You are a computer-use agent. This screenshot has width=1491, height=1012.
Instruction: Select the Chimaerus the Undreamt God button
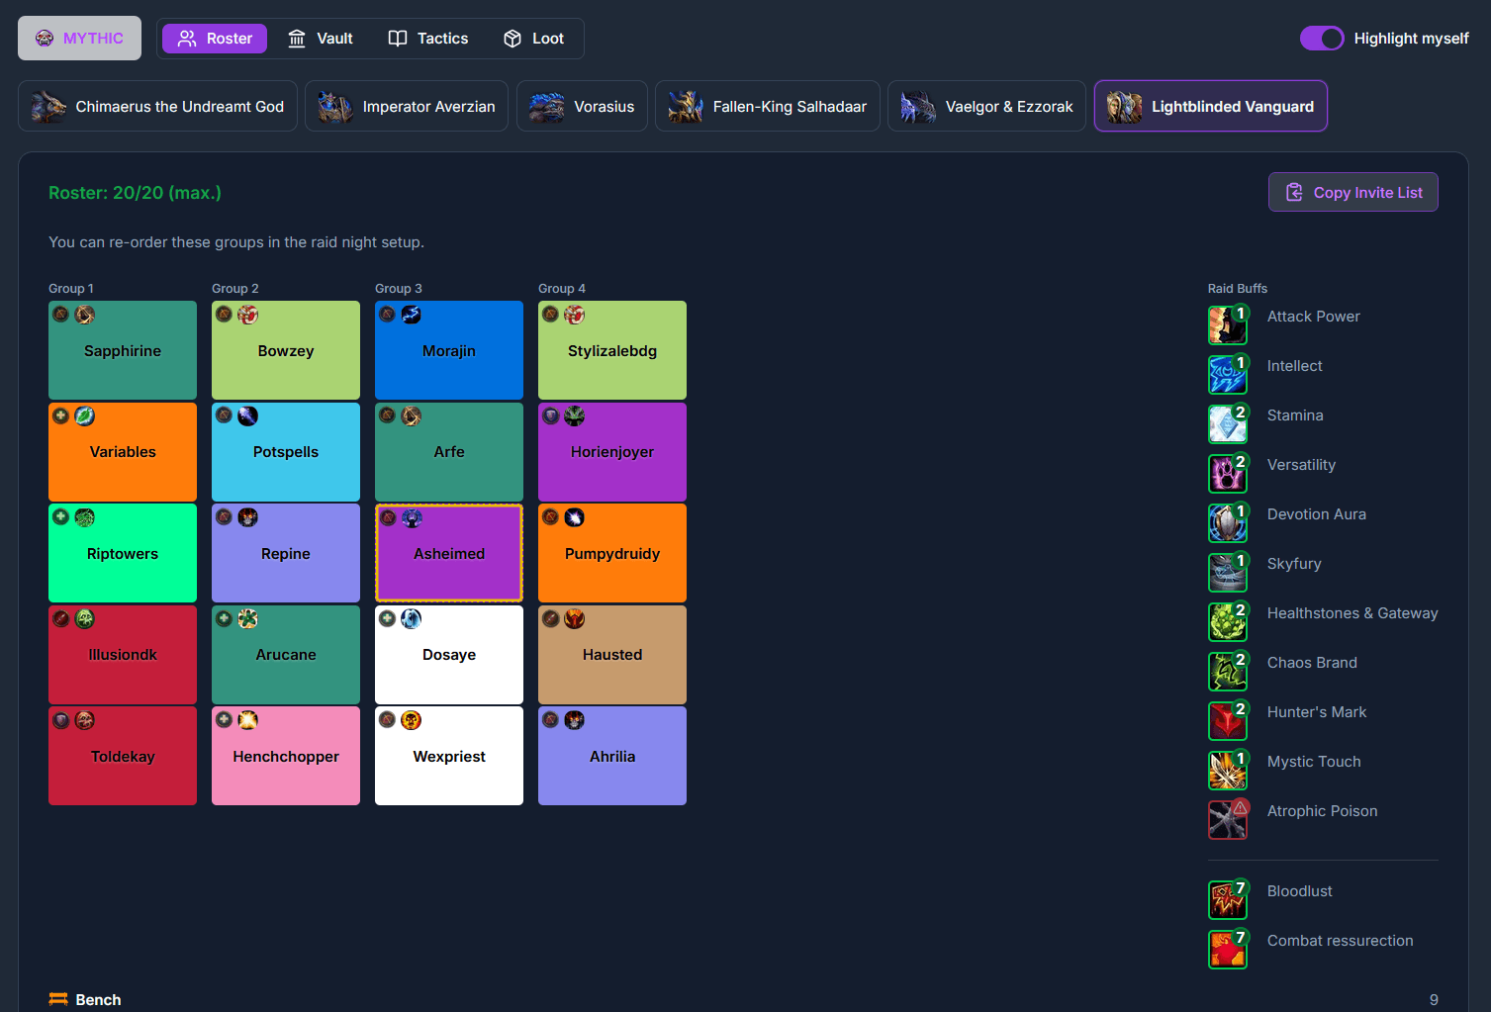[x=157, y=106]
